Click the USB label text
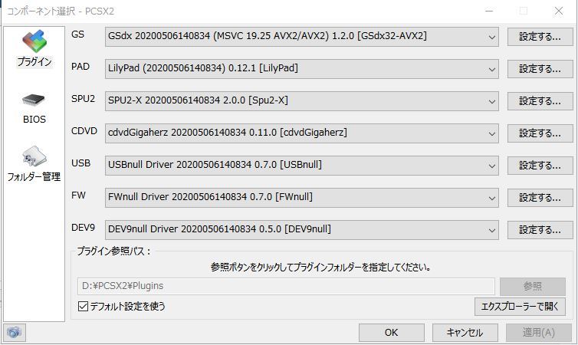The width and height of the screenshot is (578, 345). click(x=80, y=163)
